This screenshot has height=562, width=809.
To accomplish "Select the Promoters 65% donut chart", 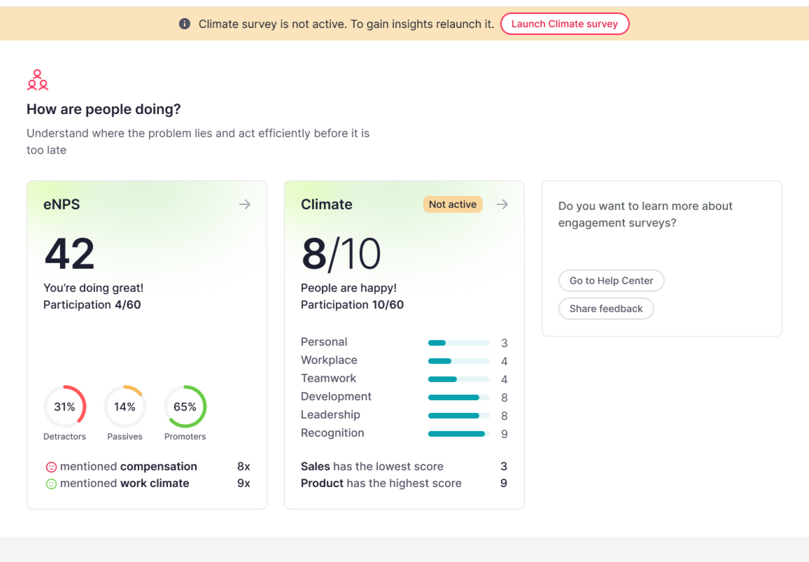I will coord(185,406).
